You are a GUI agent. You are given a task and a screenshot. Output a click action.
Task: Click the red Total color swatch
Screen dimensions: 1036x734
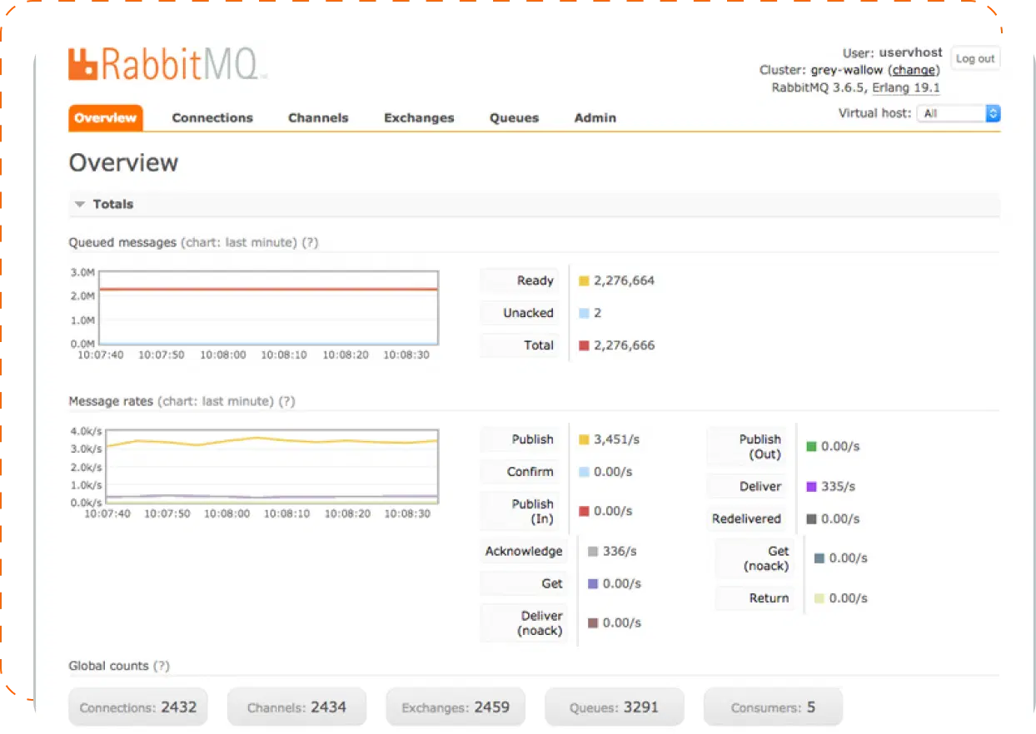[584, 345]
